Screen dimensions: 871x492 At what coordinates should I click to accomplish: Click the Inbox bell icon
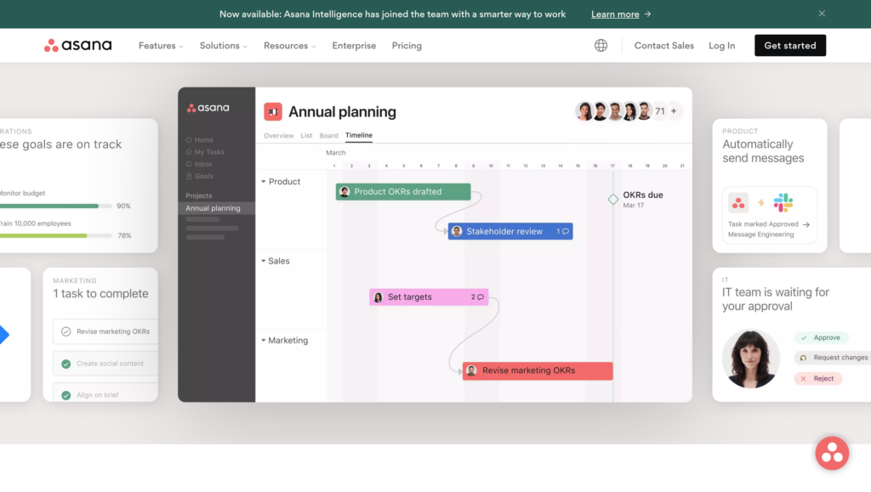(x=189, y=164)
